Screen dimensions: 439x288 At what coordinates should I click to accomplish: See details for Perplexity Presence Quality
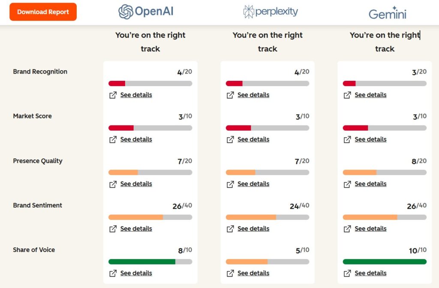pos(253,184)
